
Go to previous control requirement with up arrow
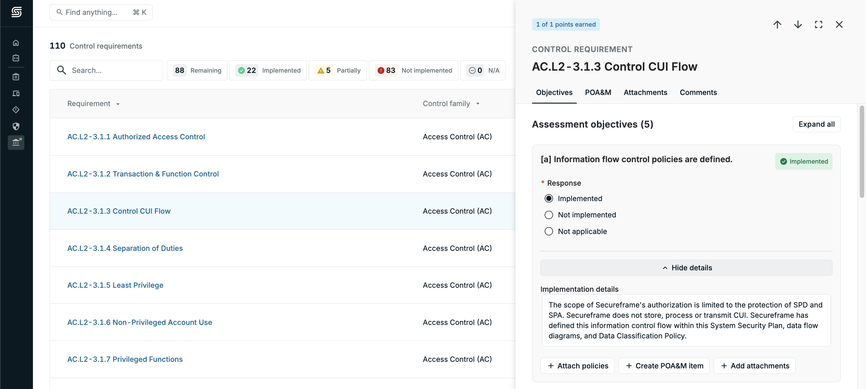pyautogui.click(x=777, y=25)
